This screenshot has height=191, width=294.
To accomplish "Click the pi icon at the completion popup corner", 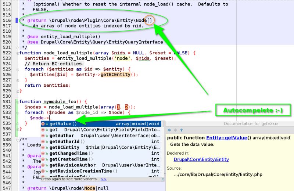I will pyautogui.click(x=163, y=179).
